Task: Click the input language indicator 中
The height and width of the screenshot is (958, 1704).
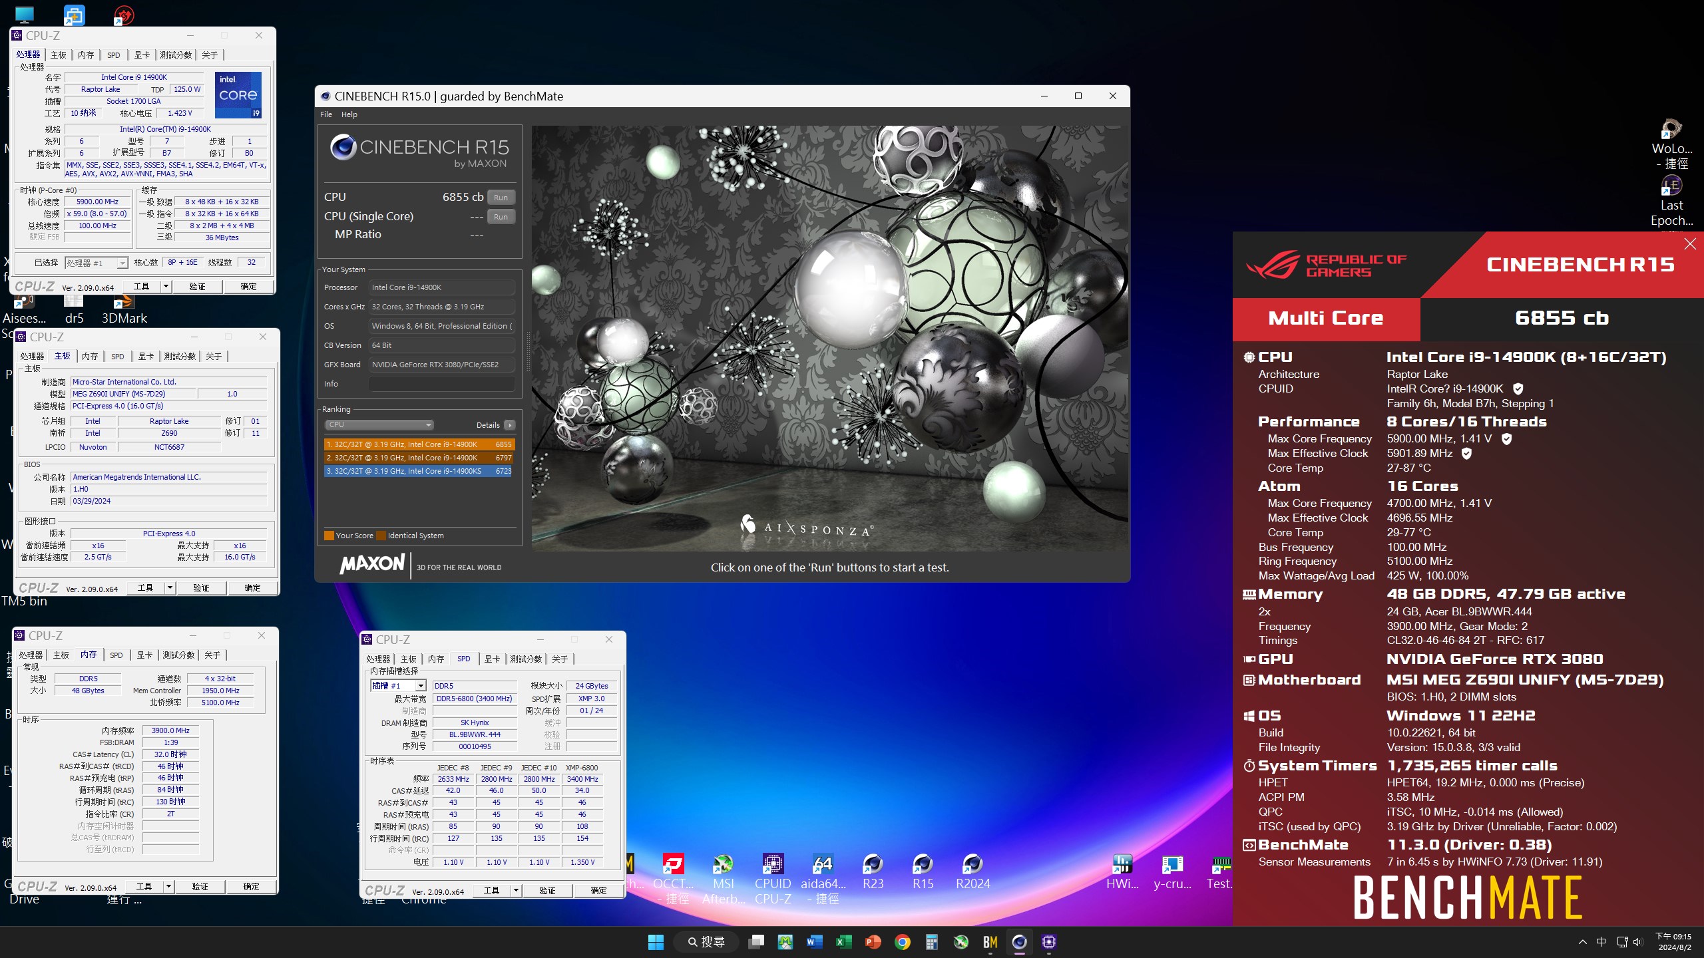Action: [1601, 941]
